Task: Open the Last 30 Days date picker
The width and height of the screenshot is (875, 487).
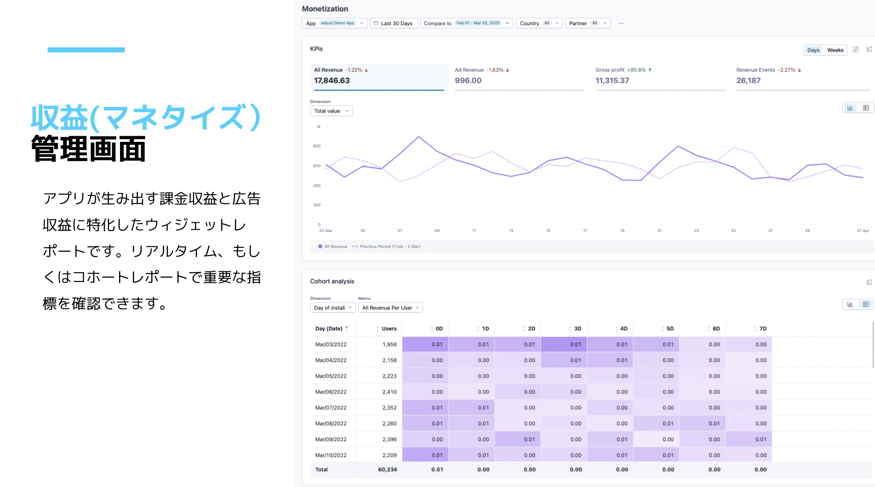Action: [x=394, y=23]
